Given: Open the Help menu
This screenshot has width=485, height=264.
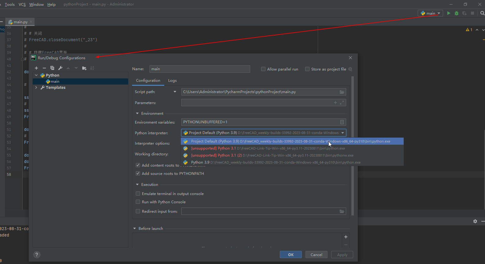Looking at the screenshot, I should pos(51,4).
